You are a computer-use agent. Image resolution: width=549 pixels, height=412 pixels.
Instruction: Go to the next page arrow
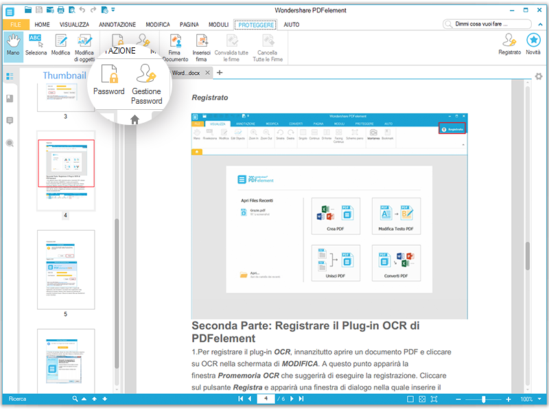coord(292,399)
